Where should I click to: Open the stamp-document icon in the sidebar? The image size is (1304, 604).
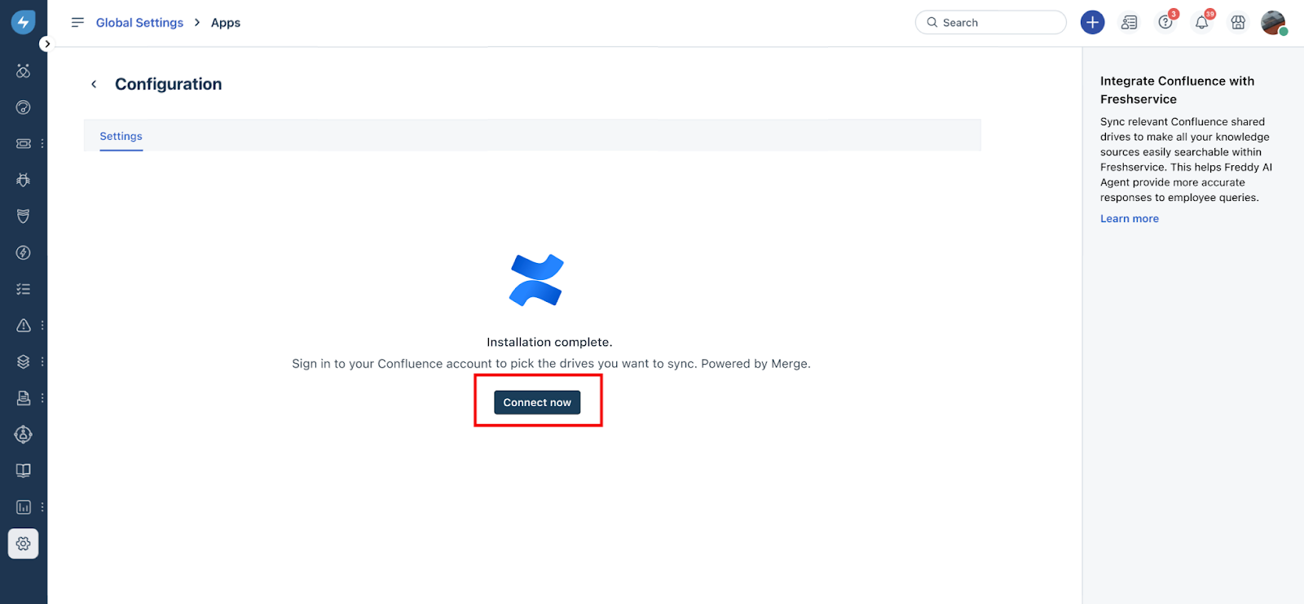[x=24, y=398]
